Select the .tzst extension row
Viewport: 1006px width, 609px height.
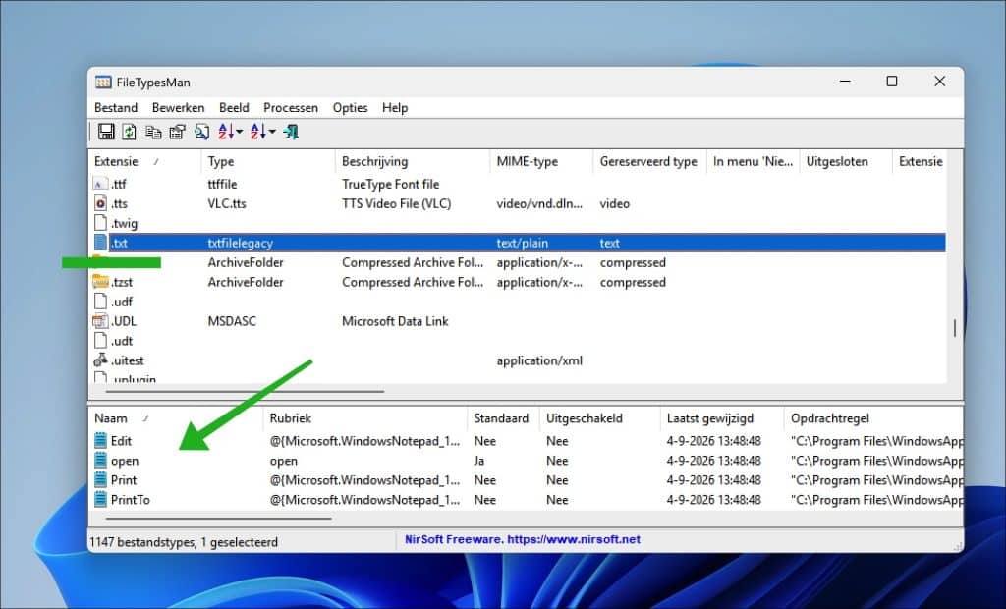pyautogui.click(x=519, y=282)
